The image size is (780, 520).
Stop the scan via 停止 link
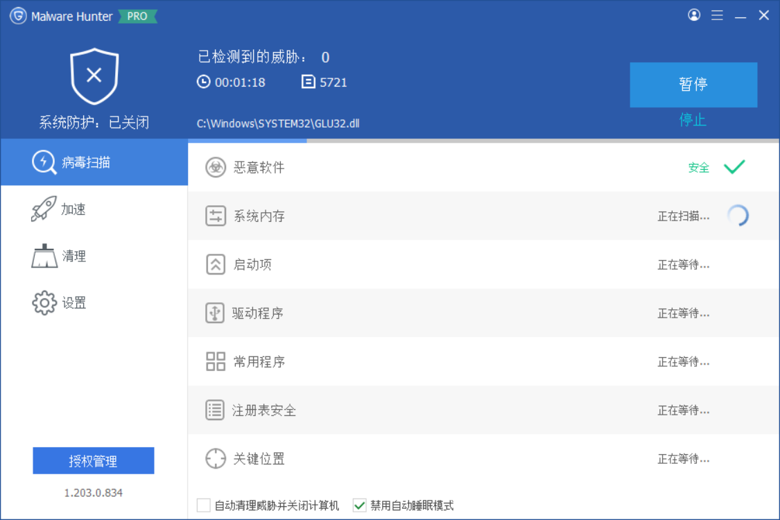(x=693, y=119)
